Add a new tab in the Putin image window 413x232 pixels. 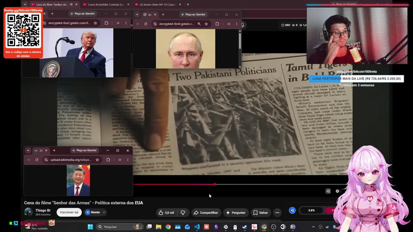[163, 15]
